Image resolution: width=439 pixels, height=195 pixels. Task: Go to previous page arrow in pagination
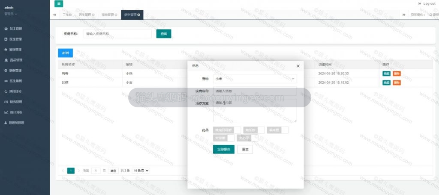pyautogui.click(x=63, y=171)
